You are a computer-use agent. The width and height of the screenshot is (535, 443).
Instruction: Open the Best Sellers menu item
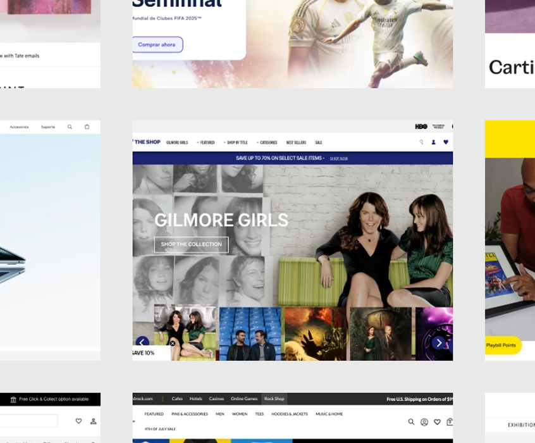click(x=296, y=142)
